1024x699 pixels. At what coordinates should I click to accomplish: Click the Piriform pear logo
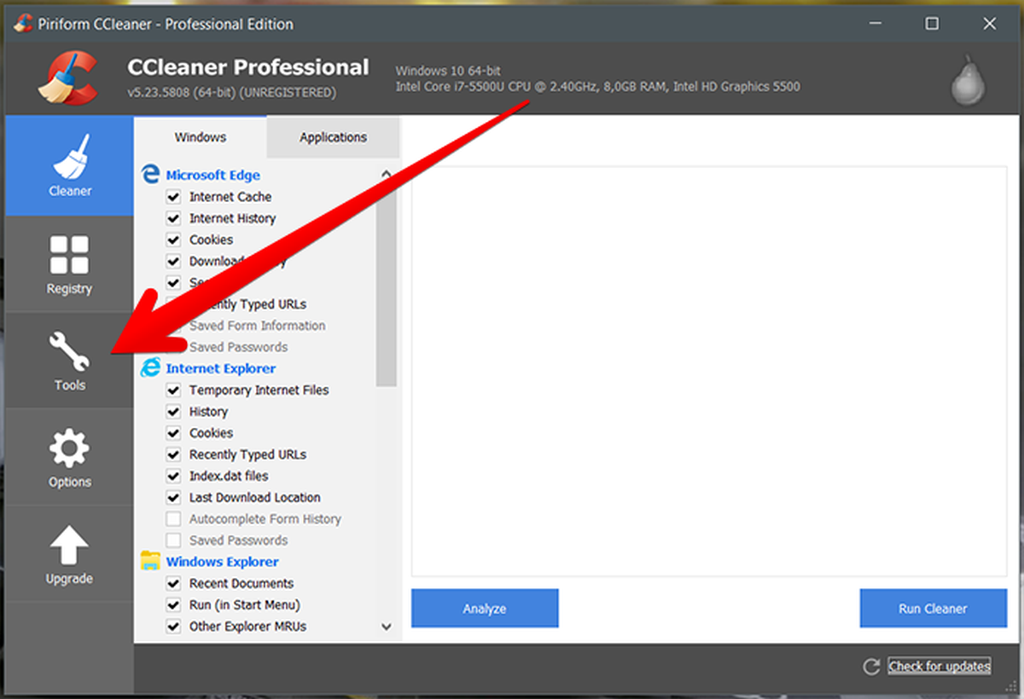(x=969, y=81)
